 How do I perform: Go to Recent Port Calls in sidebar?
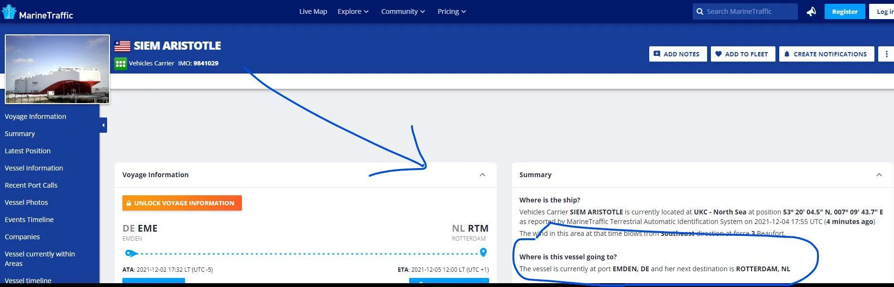coord(31,185)
